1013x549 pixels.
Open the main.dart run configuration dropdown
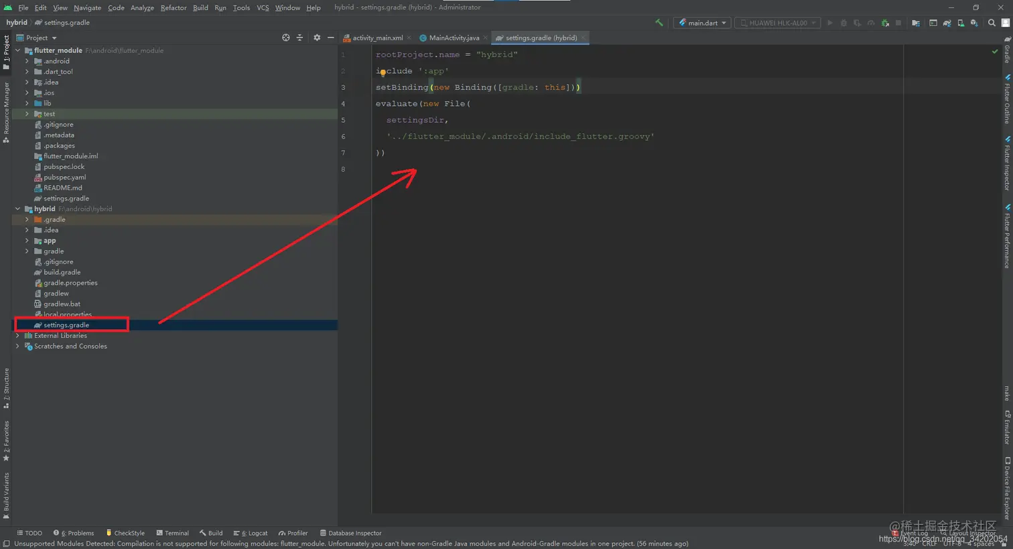click(702, 23)
